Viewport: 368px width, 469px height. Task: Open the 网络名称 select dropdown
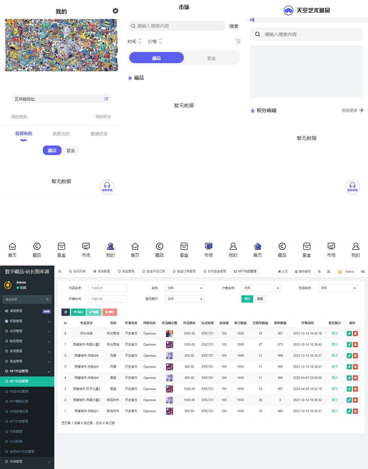pyautogui.click(x=338, y=288)
